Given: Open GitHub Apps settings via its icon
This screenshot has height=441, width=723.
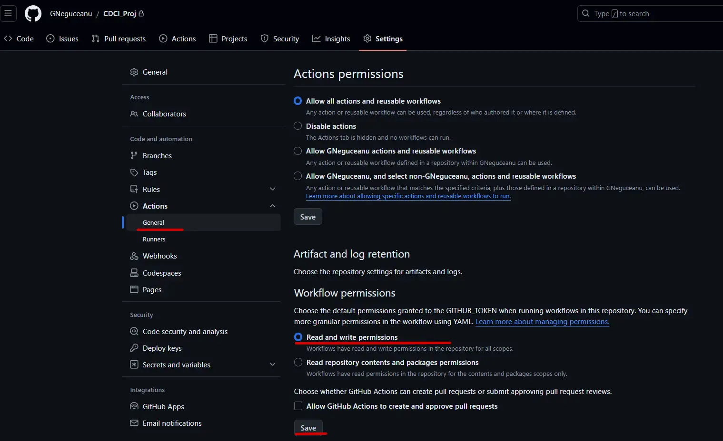Looking at the screenshot, I should tap(134, 406).
